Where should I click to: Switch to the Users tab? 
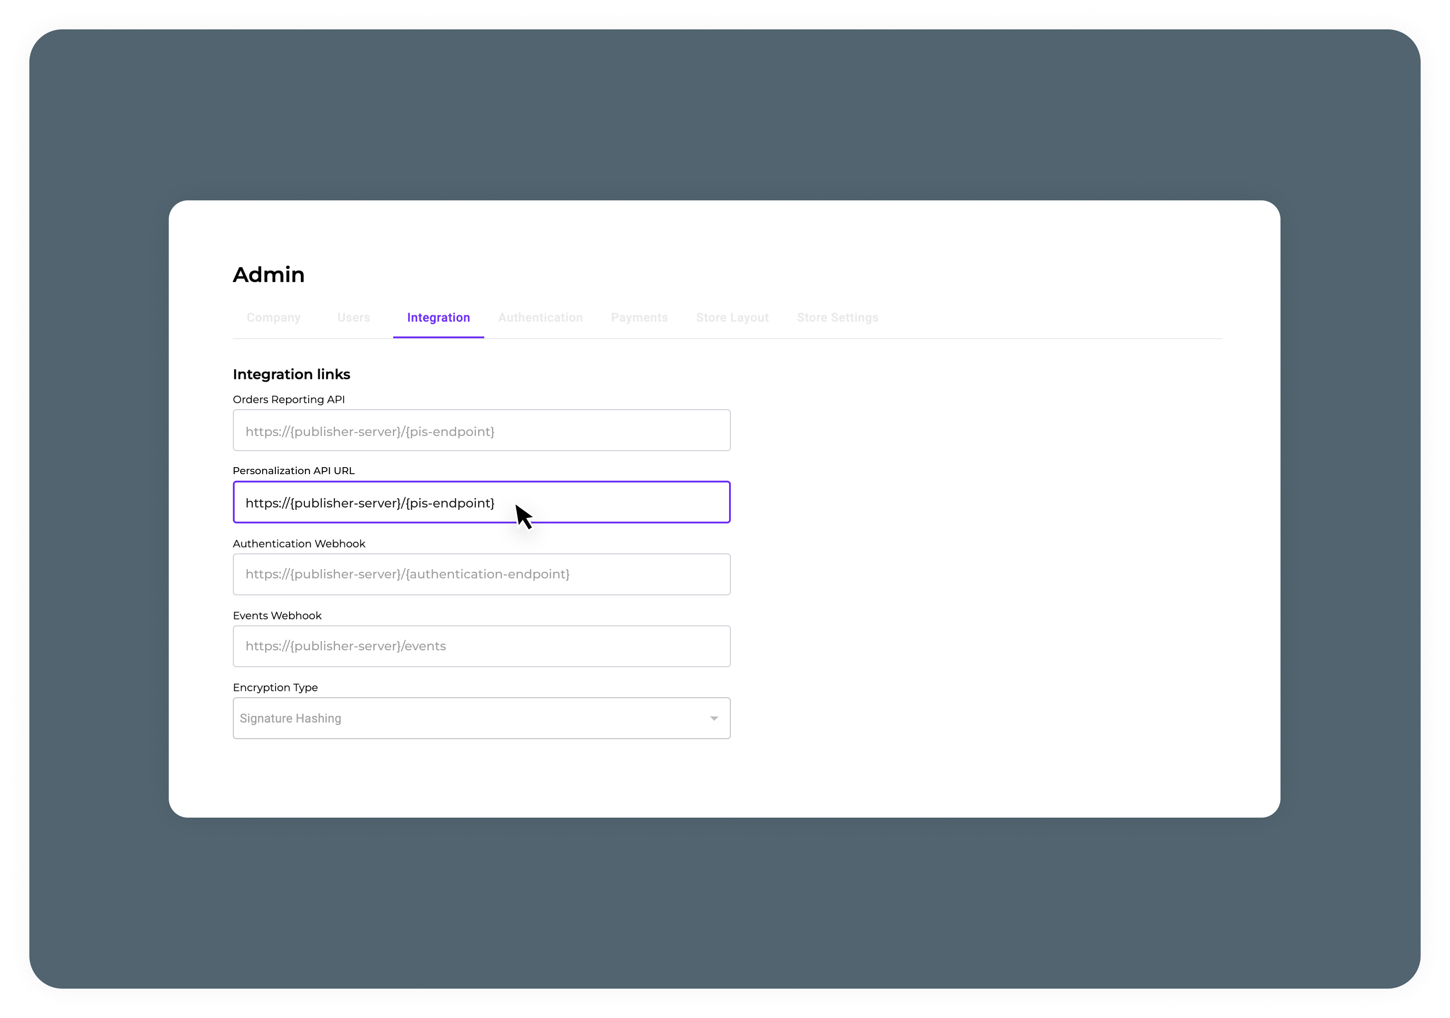354,318
